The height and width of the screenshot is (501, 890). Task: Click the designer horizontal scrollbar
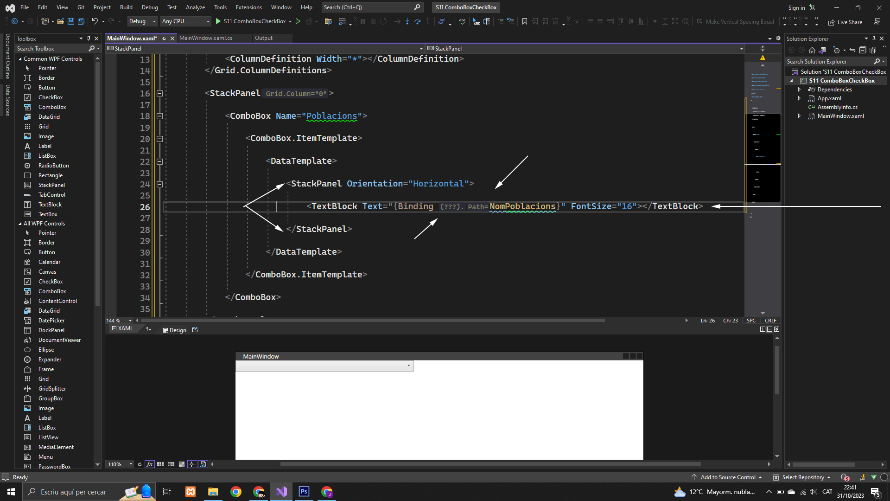pyautogui.click(x=490, y=464)
